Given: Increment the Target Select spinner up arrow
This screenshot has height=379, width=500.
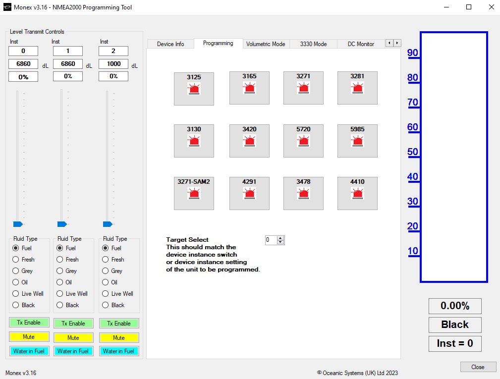Looking at the screenshot, I should point(280,238).
